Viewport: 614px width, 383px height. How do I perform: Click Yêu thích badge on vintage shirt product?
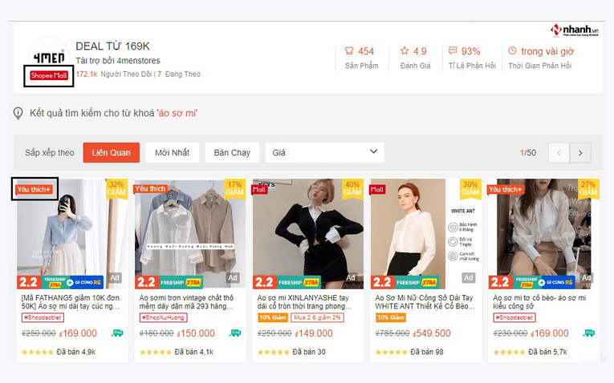150,189
